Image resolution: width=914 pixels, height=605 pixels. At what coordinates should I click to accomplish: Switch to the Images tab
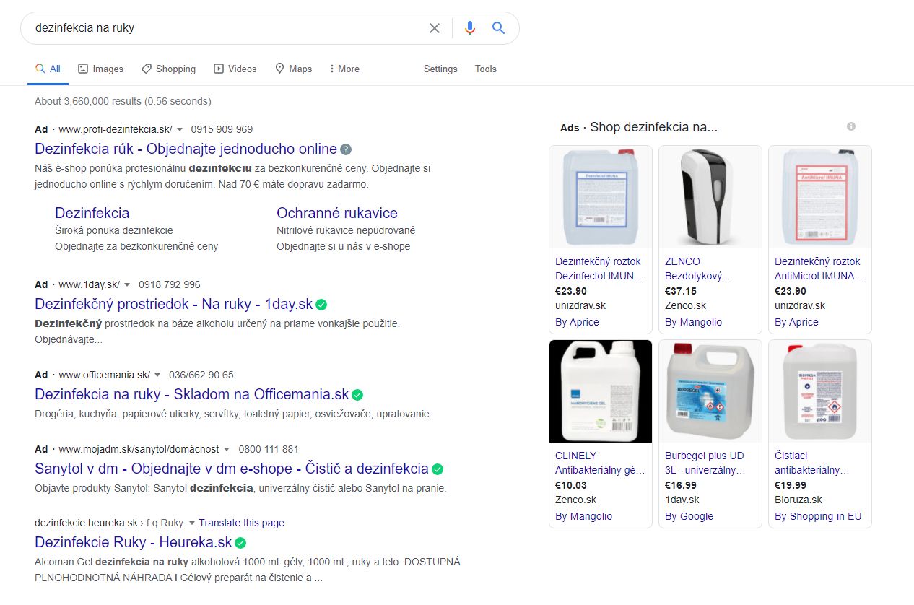tap(100, 69)
